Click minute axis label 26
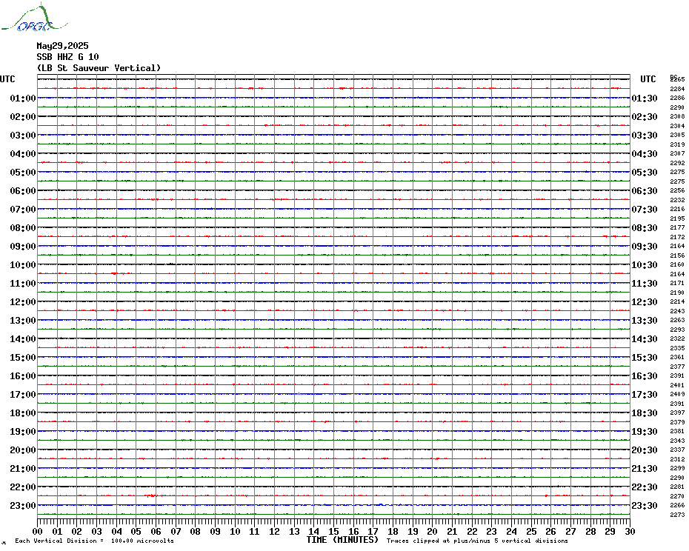This screenshot has width=689, height=551. point(551,531)
